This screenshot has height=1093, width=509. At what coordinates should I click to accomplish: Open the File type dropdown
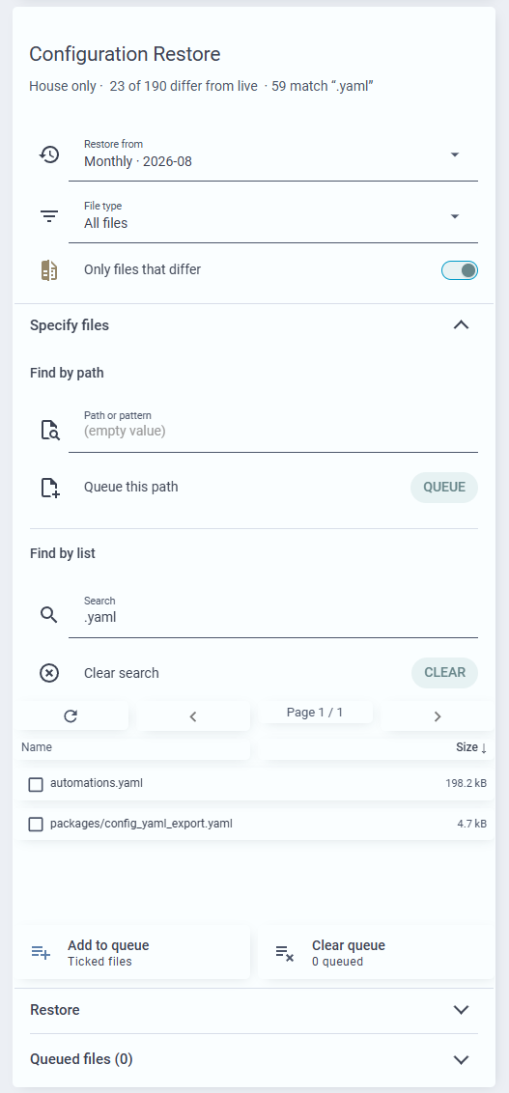tap(273, 217)
